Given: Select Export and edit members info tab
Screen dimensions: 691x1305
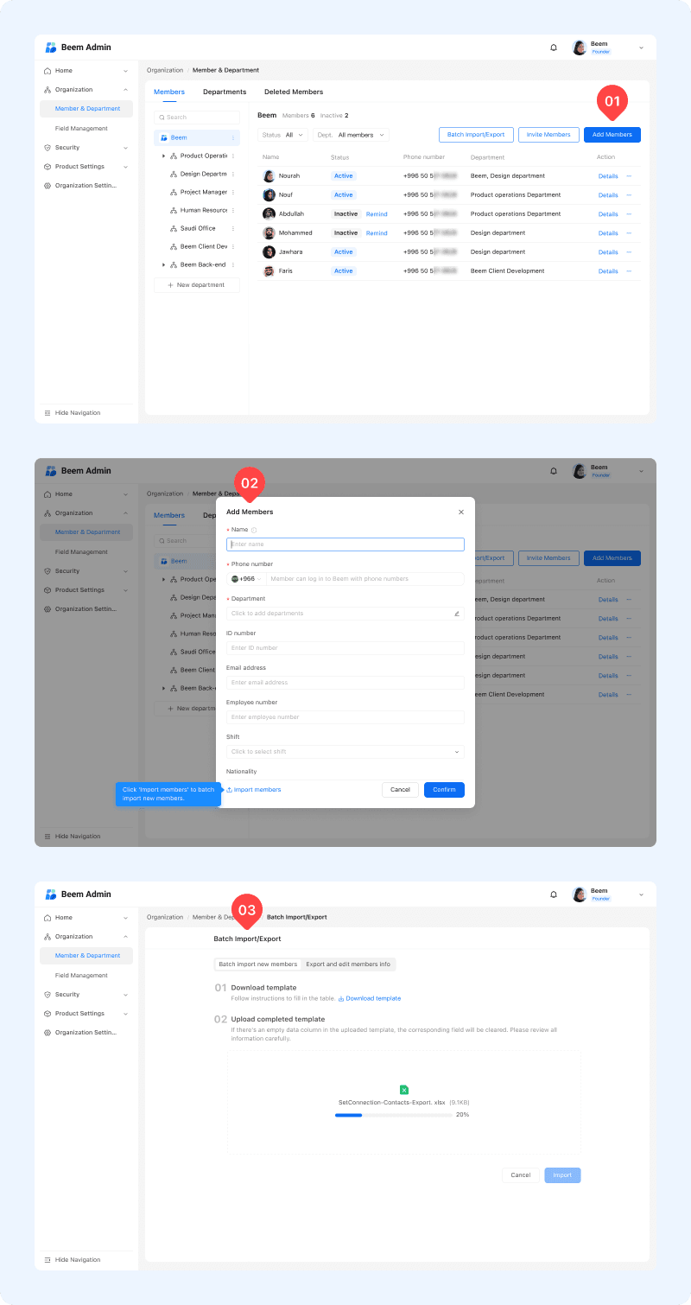Looking at the screenshot, I should 348,964.
